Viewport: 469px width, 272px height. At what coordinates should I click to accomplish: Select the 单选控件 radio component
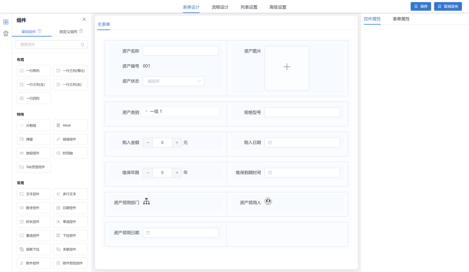pyautogui.click(x=70, y=222)
